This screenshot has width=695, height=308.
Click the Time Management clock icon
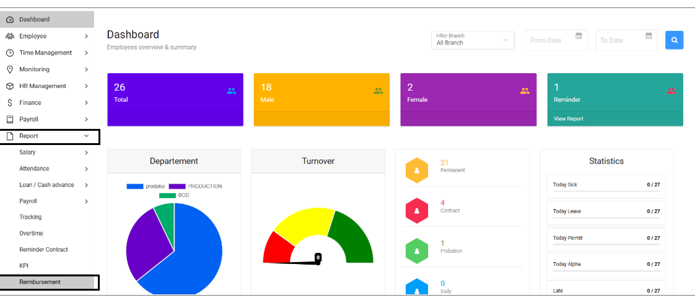(x=10, y=53)
